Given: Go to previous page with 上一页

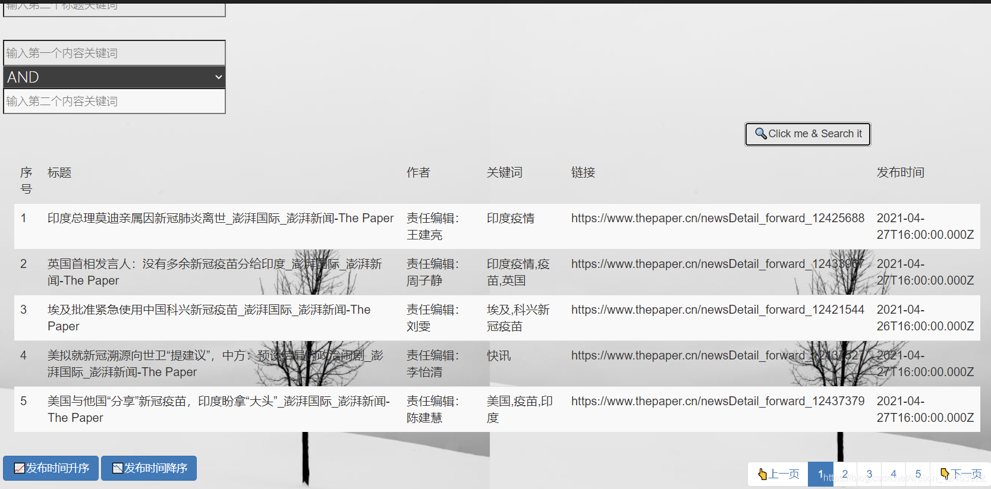Looking at the screenshot, I should pyautogui.click(x=778, y=474).
